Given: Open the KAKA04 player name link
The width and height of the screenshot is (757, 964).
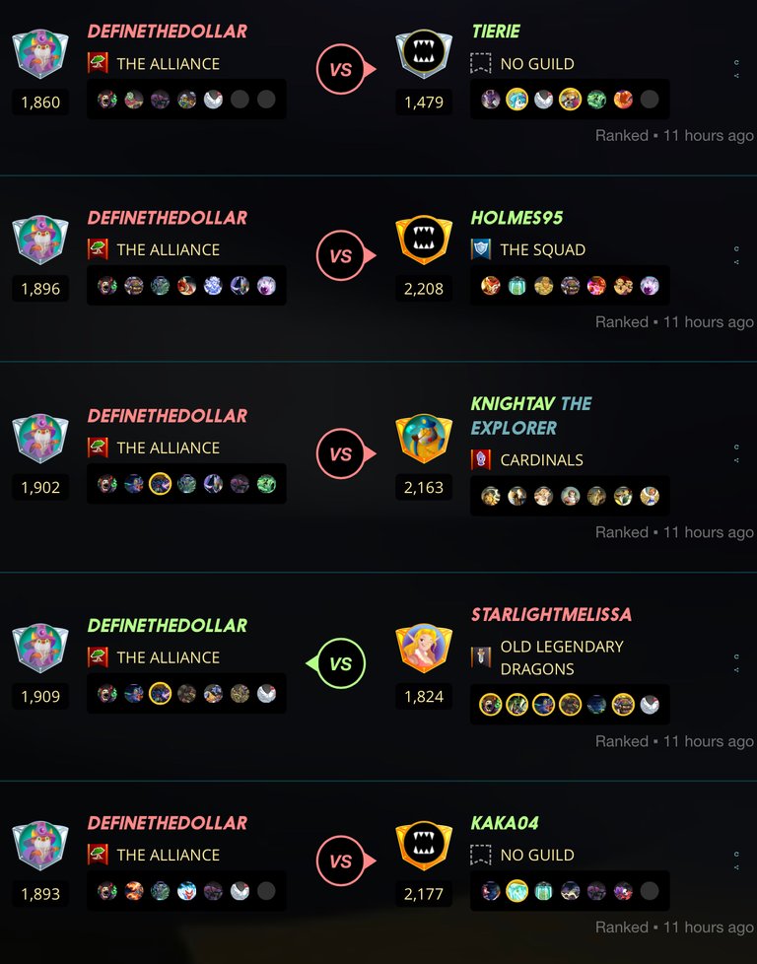Looking at the screenshot, I should coord(505,823).
